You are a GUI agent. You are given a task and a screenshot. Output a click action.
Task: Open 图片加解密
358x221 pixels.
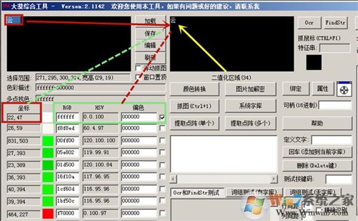tap(250, 89)
